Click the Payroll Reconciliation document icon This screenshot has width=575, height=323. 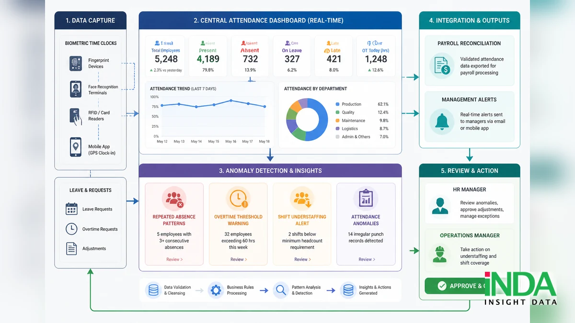442,66
